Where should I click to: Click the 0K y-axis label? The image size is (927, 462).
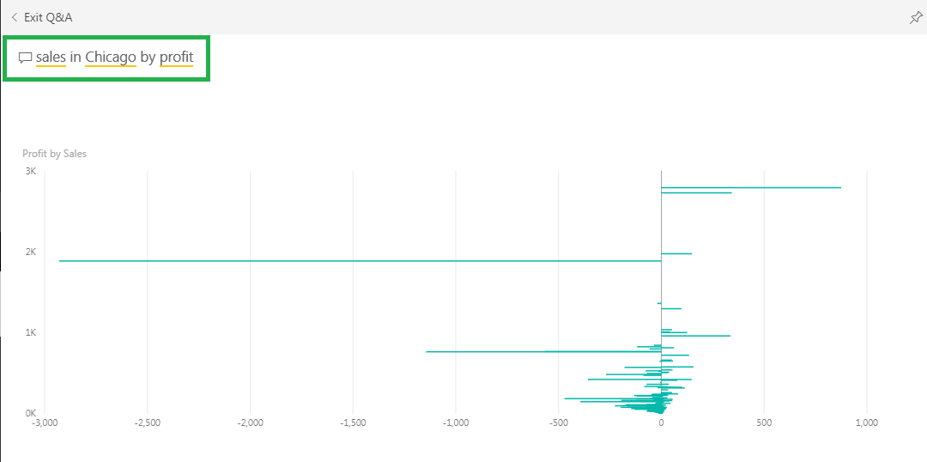pos(31,412)
